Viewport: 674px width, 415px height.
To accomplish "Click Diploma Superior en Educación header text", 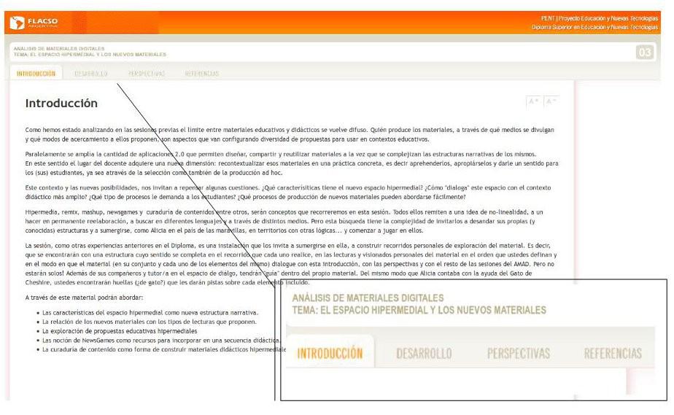I will point(595,26).
